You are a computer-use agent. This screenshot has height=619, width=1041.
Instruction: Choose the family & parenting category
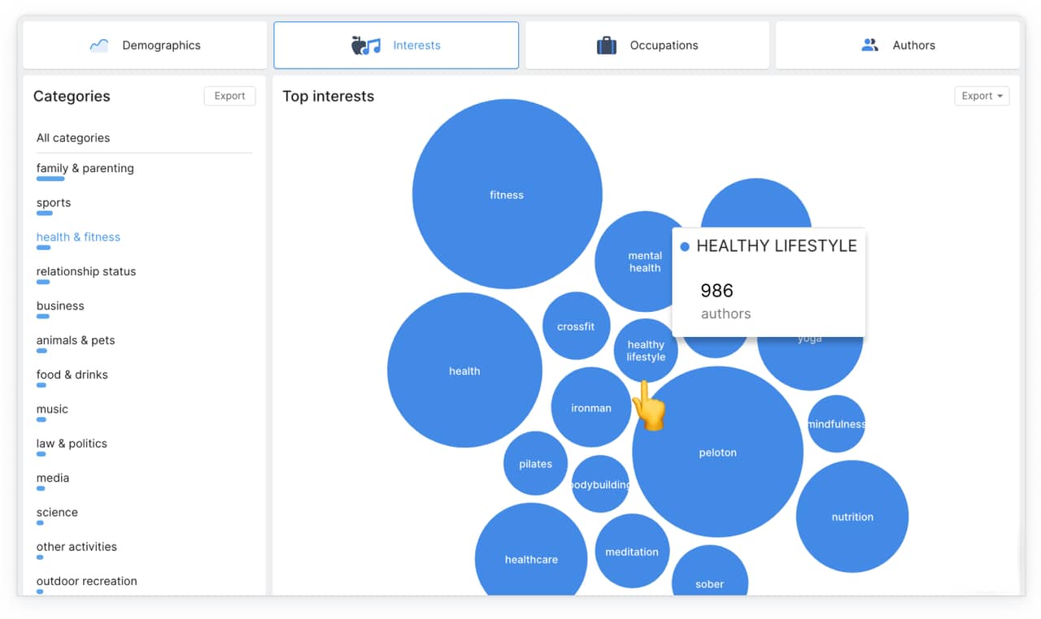pyautogui.click(x=85, y=168)
